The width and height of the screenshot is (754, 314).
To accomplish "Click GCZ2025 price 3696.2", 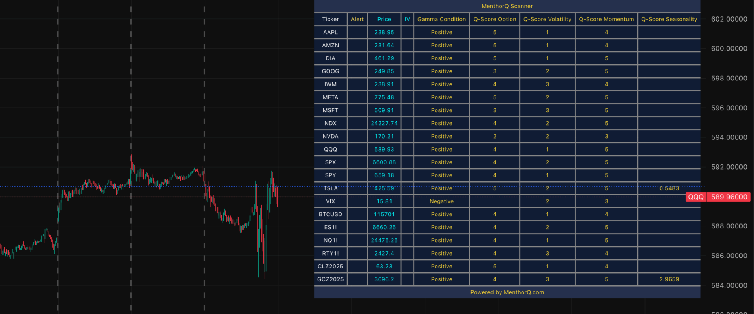I will click(x=384, y=279).
